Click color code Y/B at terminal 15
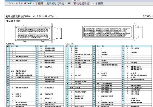153x107 pixels. click(x=12, y=77)
